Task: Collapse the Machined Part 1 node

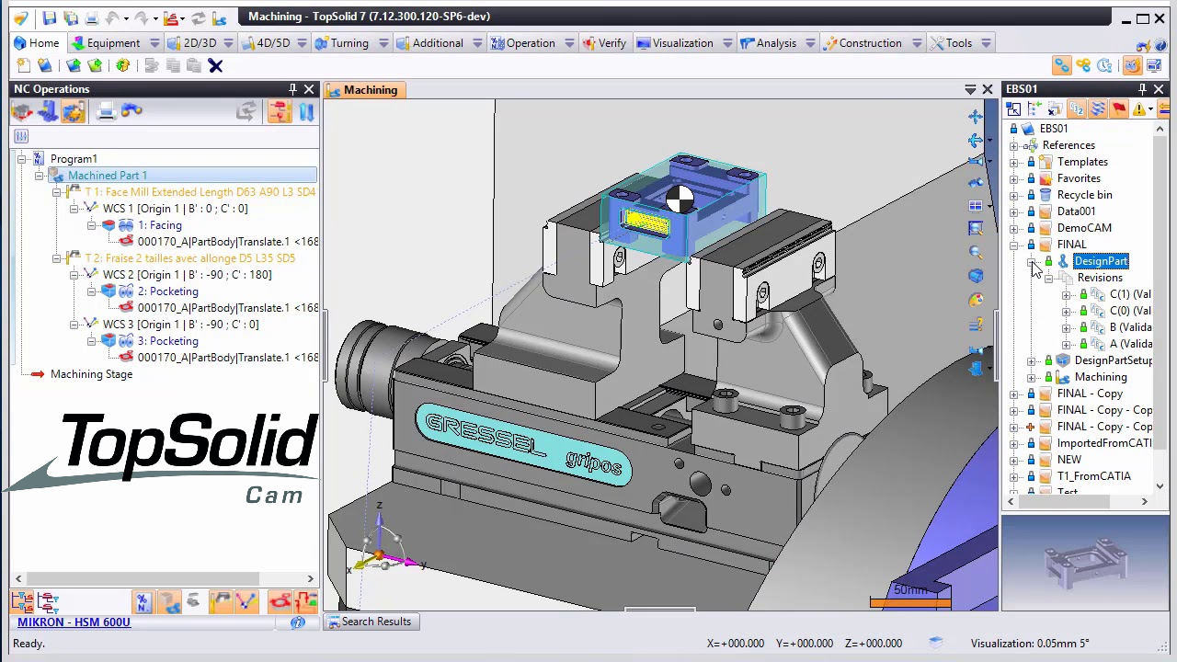Action: click(39, 176)
